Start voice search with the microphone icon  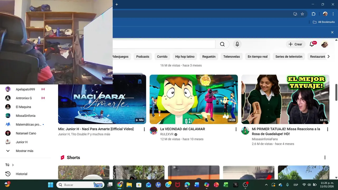(237, 44)
